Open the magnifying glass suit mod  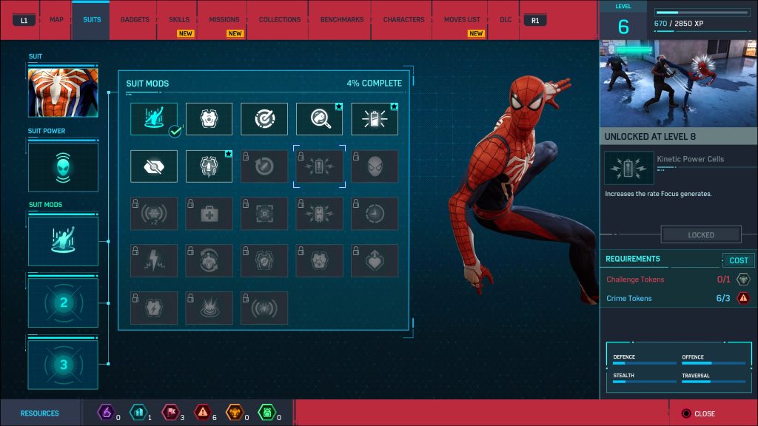point(319,118)
